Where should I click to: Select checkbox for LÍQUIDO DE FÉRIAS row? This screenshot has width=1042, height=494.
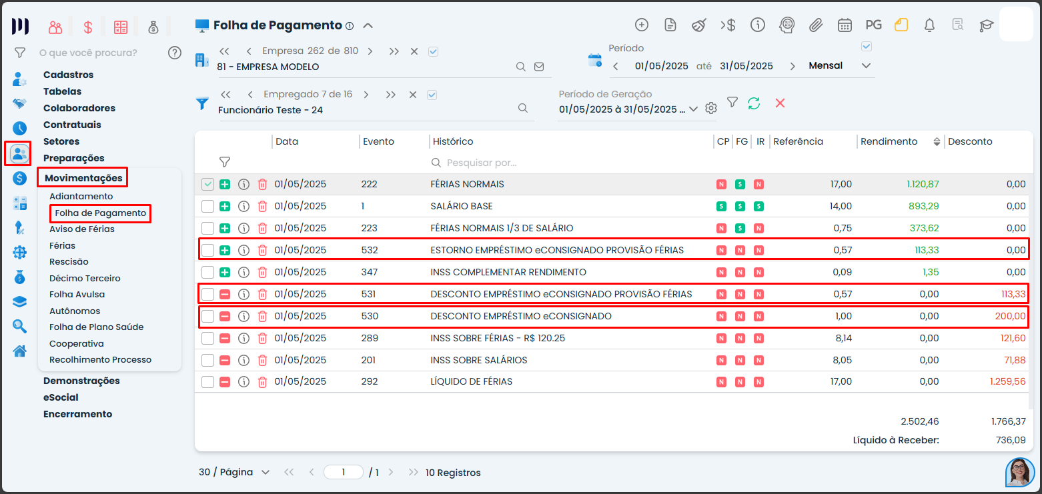(x=208, y=383)
